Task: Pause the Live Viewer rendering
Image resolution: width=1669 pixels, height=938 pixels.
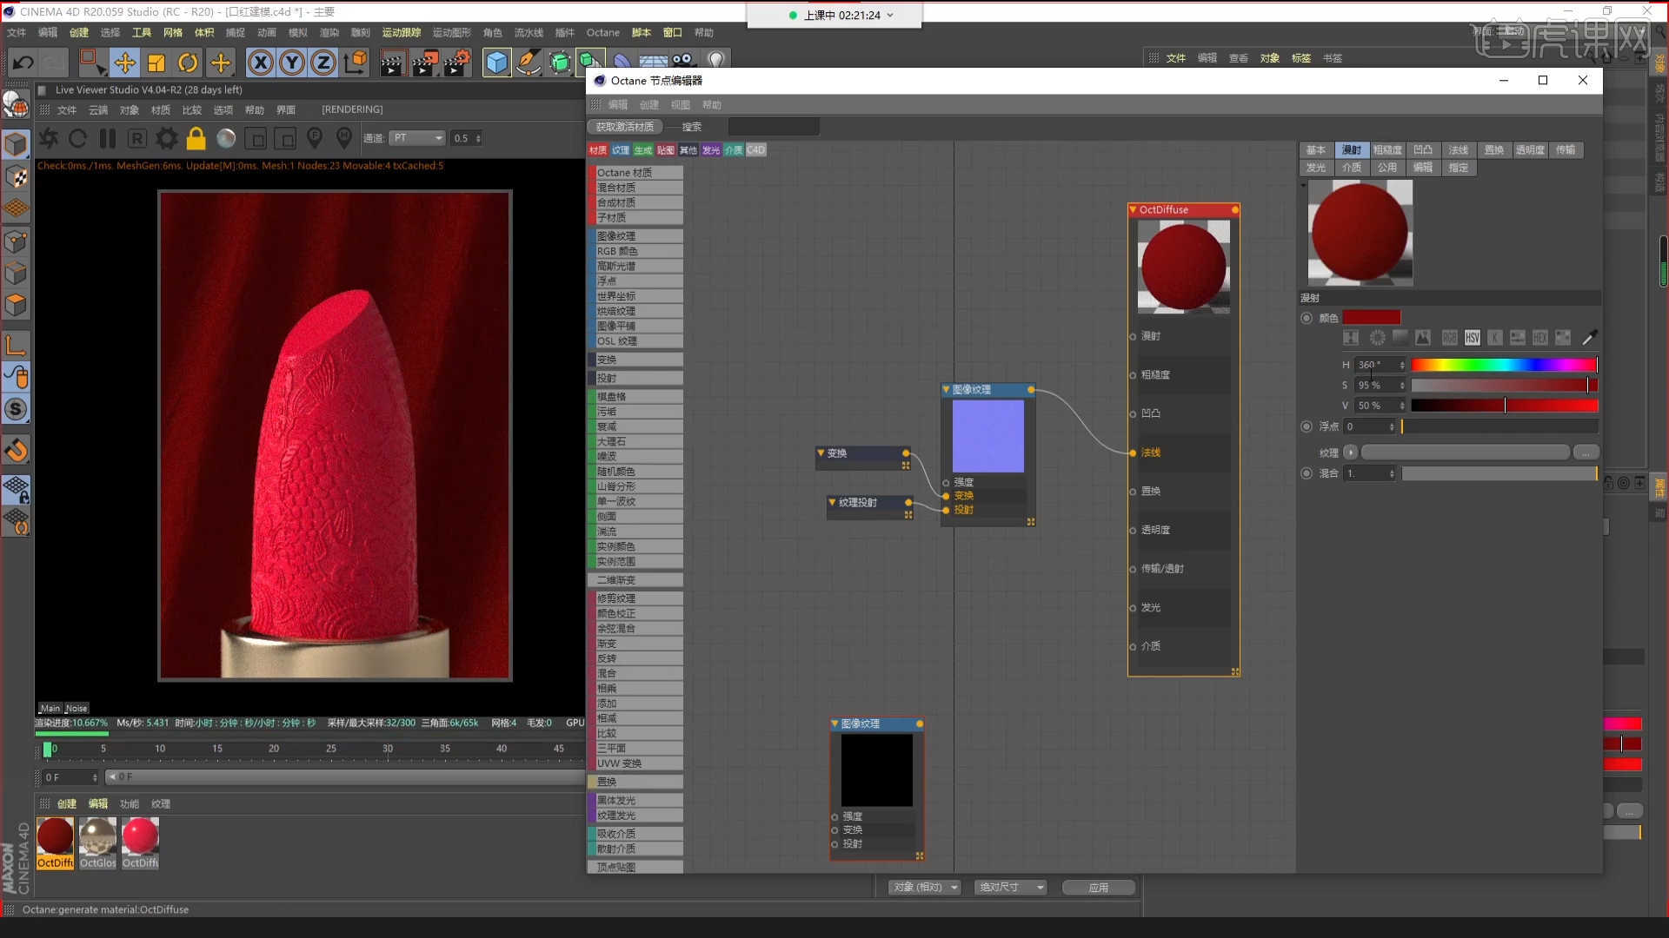Action: (107, 139)
